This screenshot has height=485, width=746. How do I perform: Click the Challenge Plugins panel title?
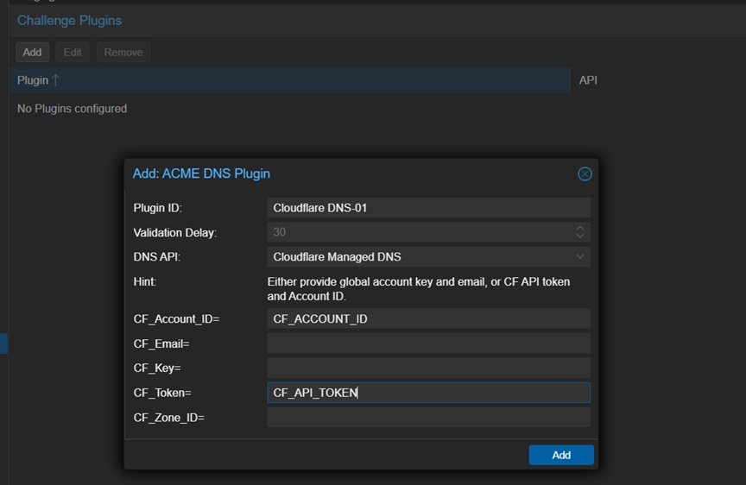(x=69, y=21)
